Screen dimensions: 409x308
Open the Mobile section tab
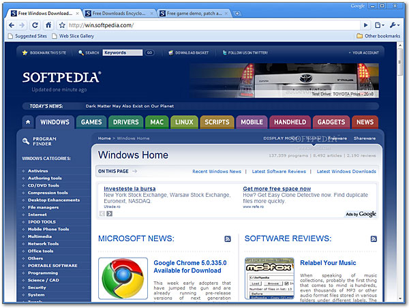(252, 122)
